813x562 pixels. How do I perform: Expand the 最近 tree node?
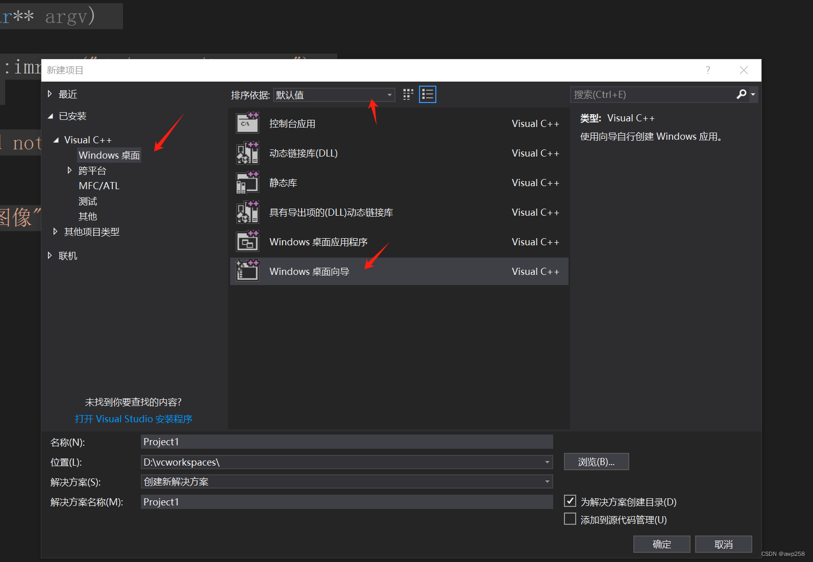point(50,94)
